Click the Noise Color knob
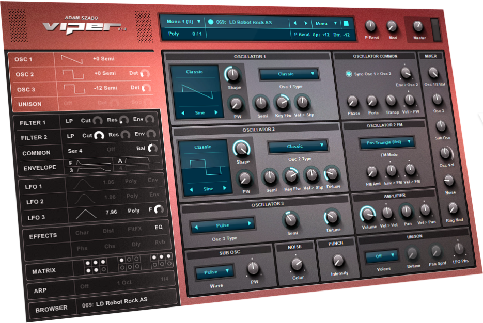This screenshot has width=483, height=323. coord(297,264)
